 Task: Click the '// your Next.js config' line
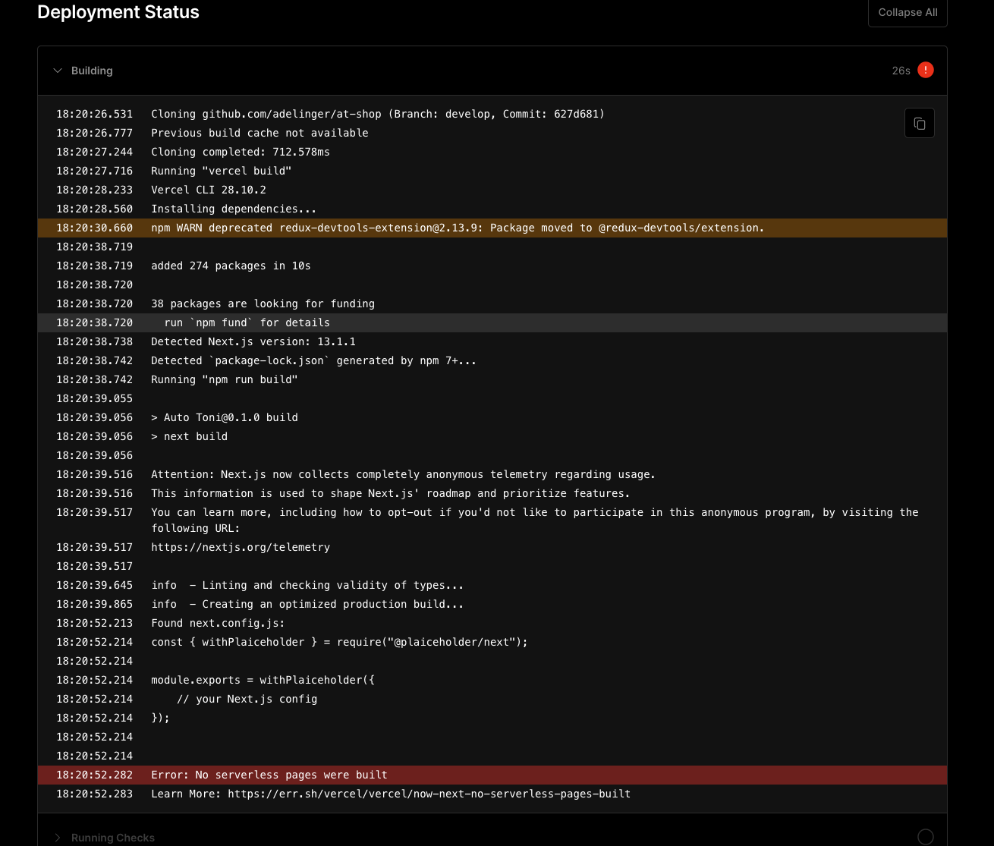pyautogui.click(x=492, y=699)
